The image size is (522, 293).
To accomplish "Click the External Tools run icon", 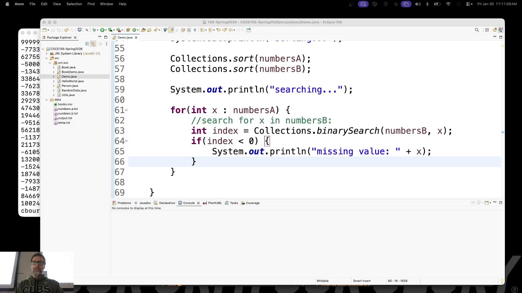I will coord(118,30).
